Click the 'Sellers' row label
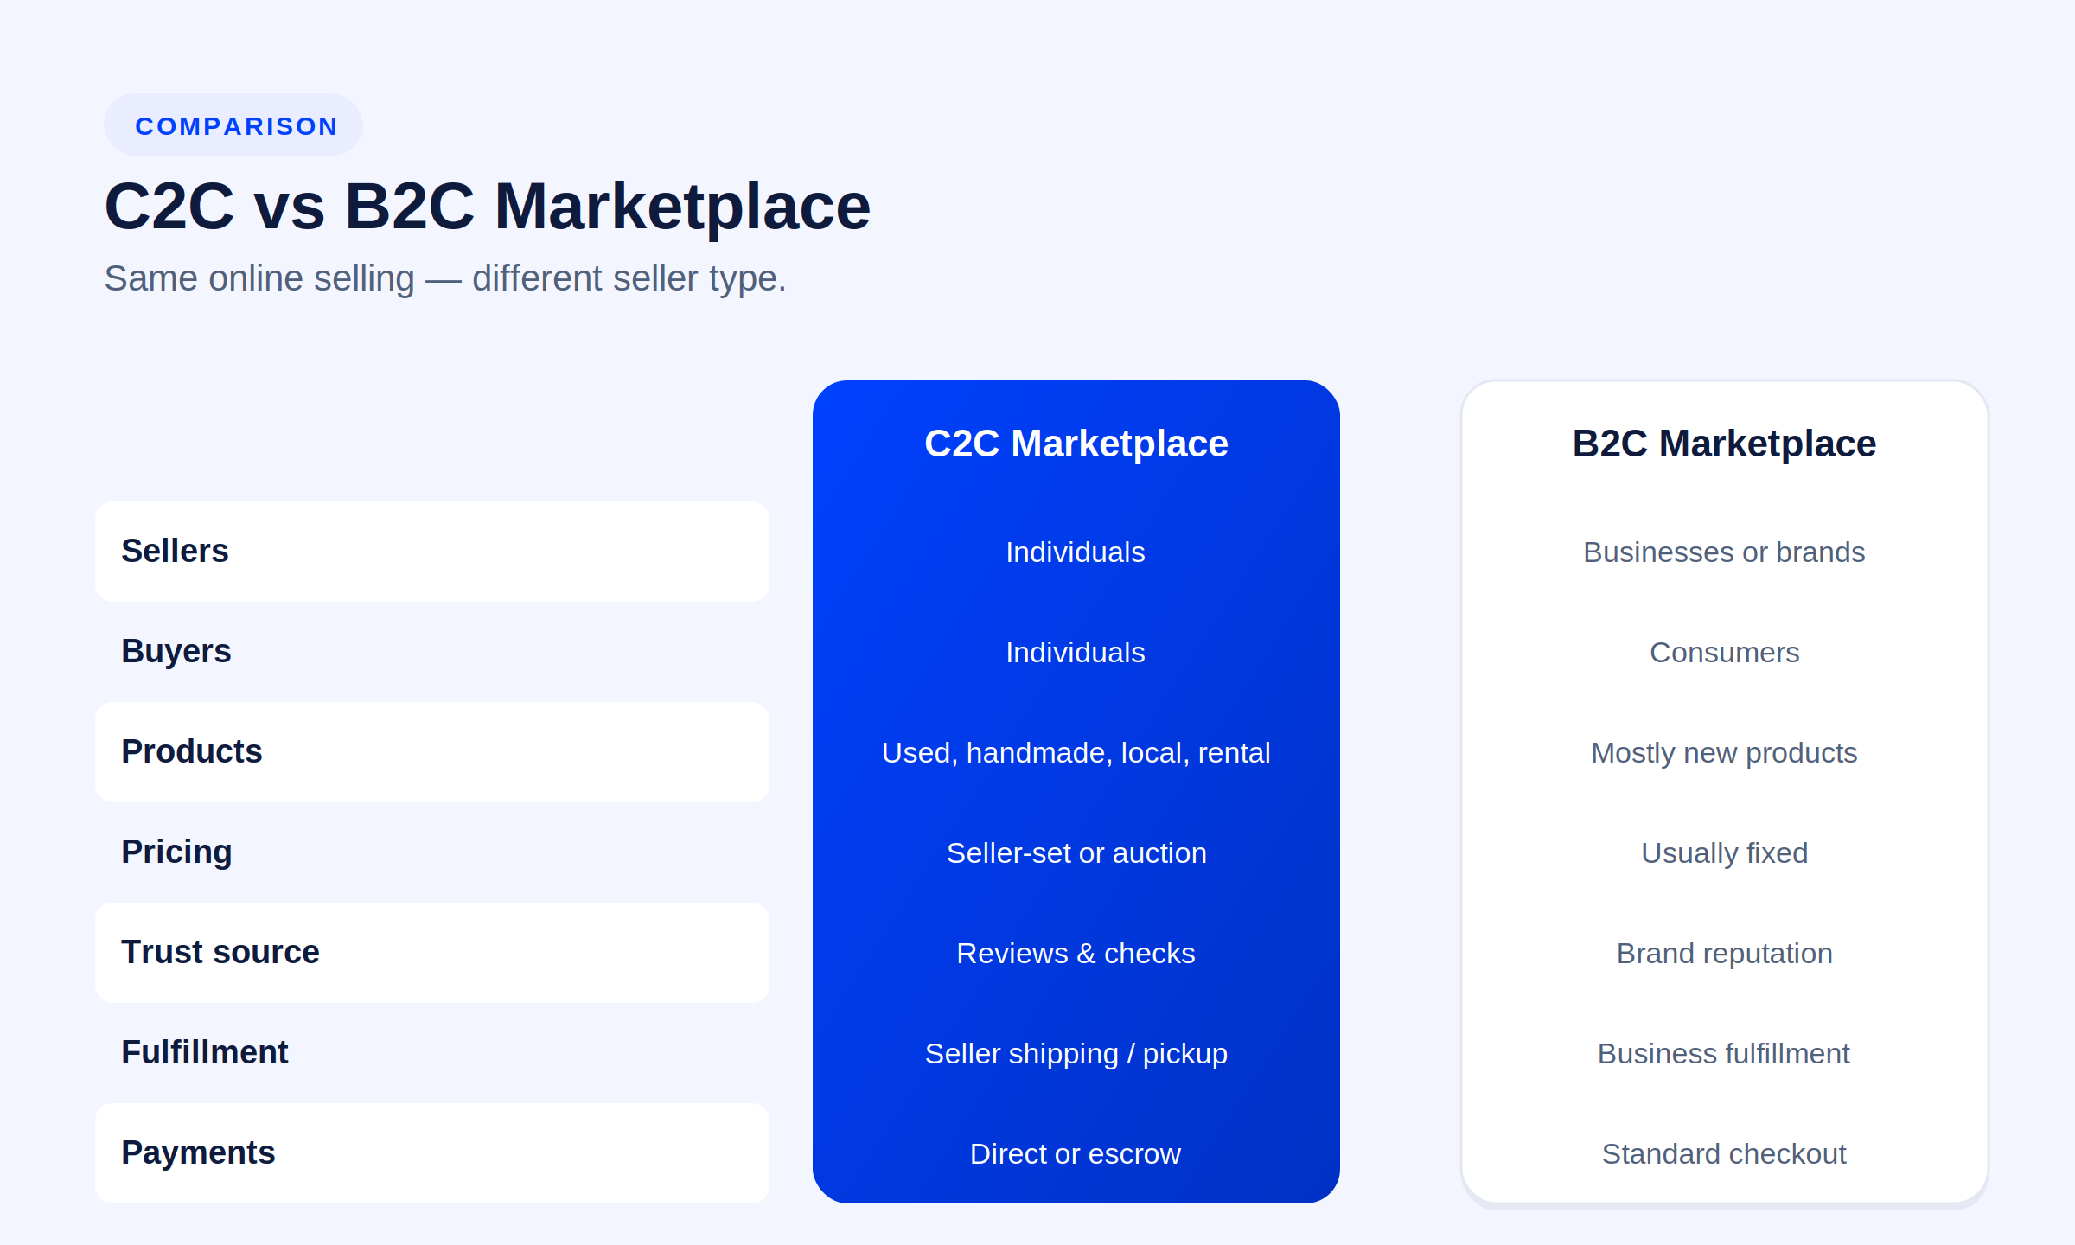This screenshot has height=1245, width=2075. point(175,552)
